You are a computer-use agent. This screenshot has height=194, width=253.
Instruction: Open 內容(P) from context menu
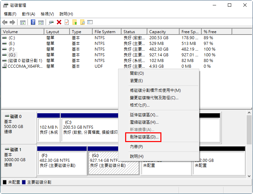pos(159,147)
